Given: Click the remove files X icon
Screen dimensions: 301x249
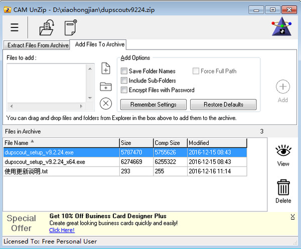Looking at the screenshot, I should 105,103.
